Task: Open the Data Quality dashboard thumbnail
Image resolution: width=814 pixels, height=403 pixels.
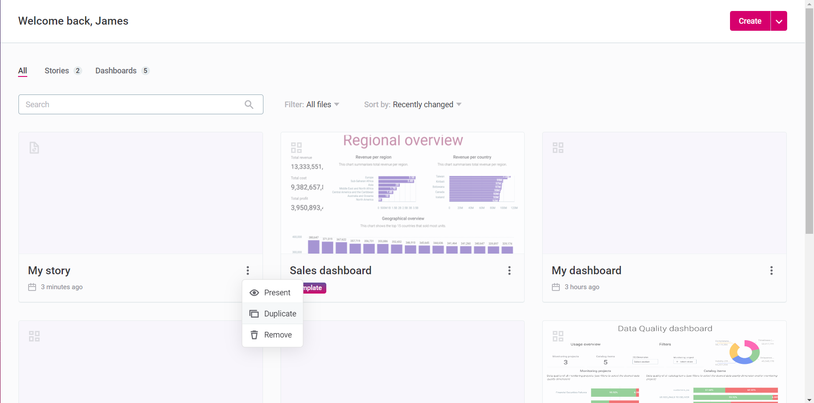Action: (664, 362)
